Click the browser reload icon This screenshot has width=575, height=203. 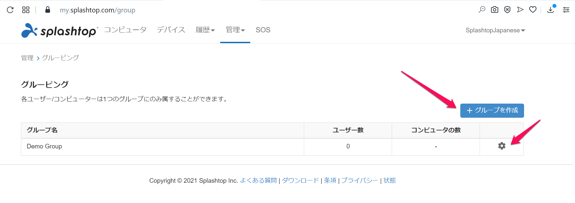10,10
